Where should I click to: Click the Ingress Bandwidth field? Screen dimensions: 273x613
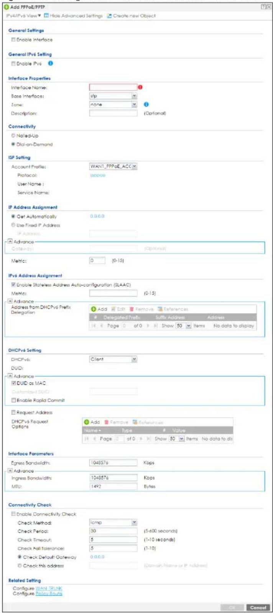[113, 478]
